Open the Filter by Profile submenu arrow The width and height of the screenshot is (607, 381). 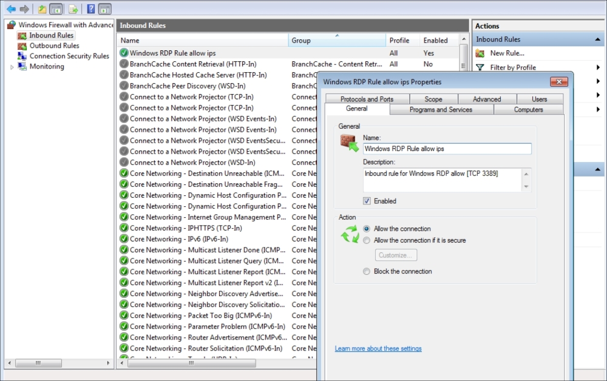tap(598, 67)
